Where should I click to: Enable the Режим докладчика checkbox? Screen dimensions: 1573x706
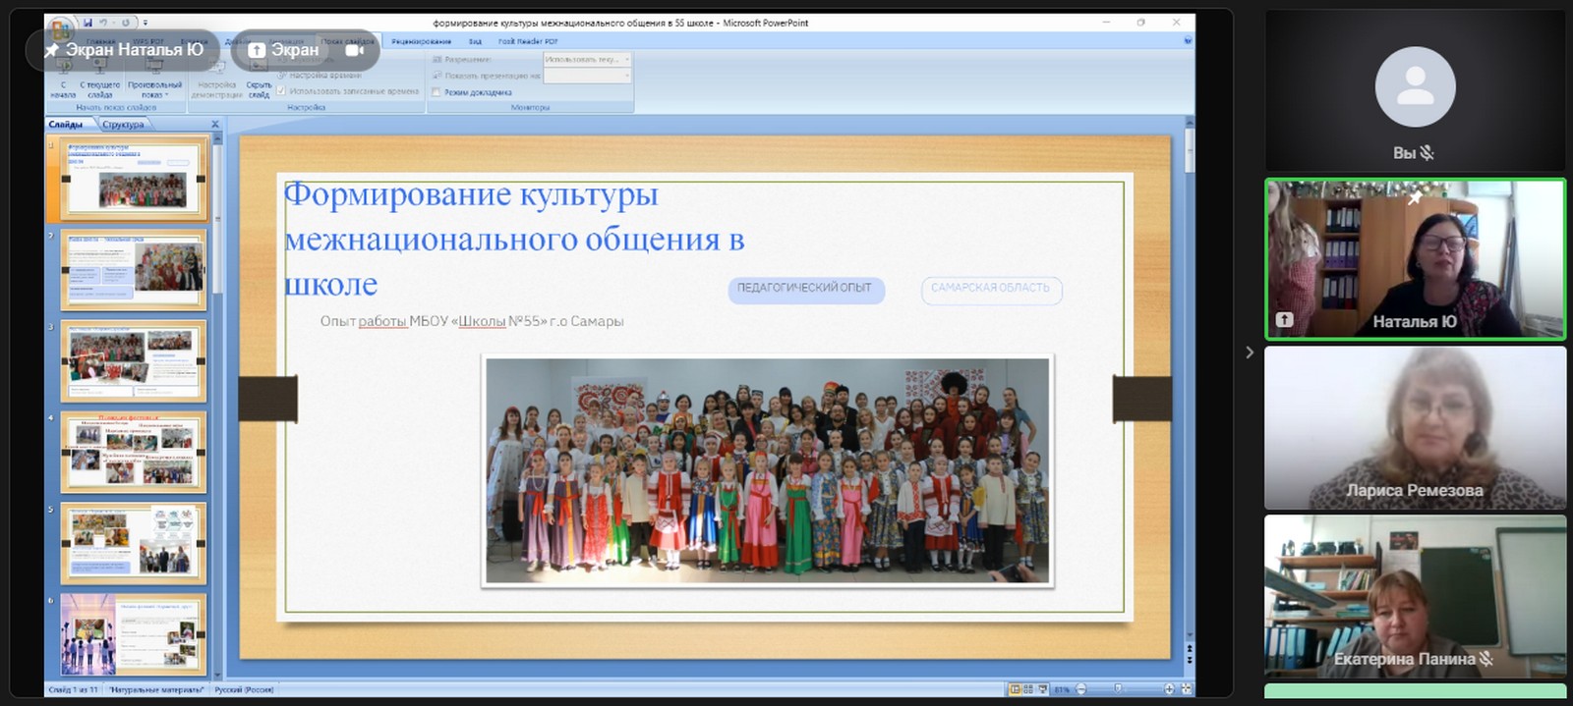(x=437, y=92)
